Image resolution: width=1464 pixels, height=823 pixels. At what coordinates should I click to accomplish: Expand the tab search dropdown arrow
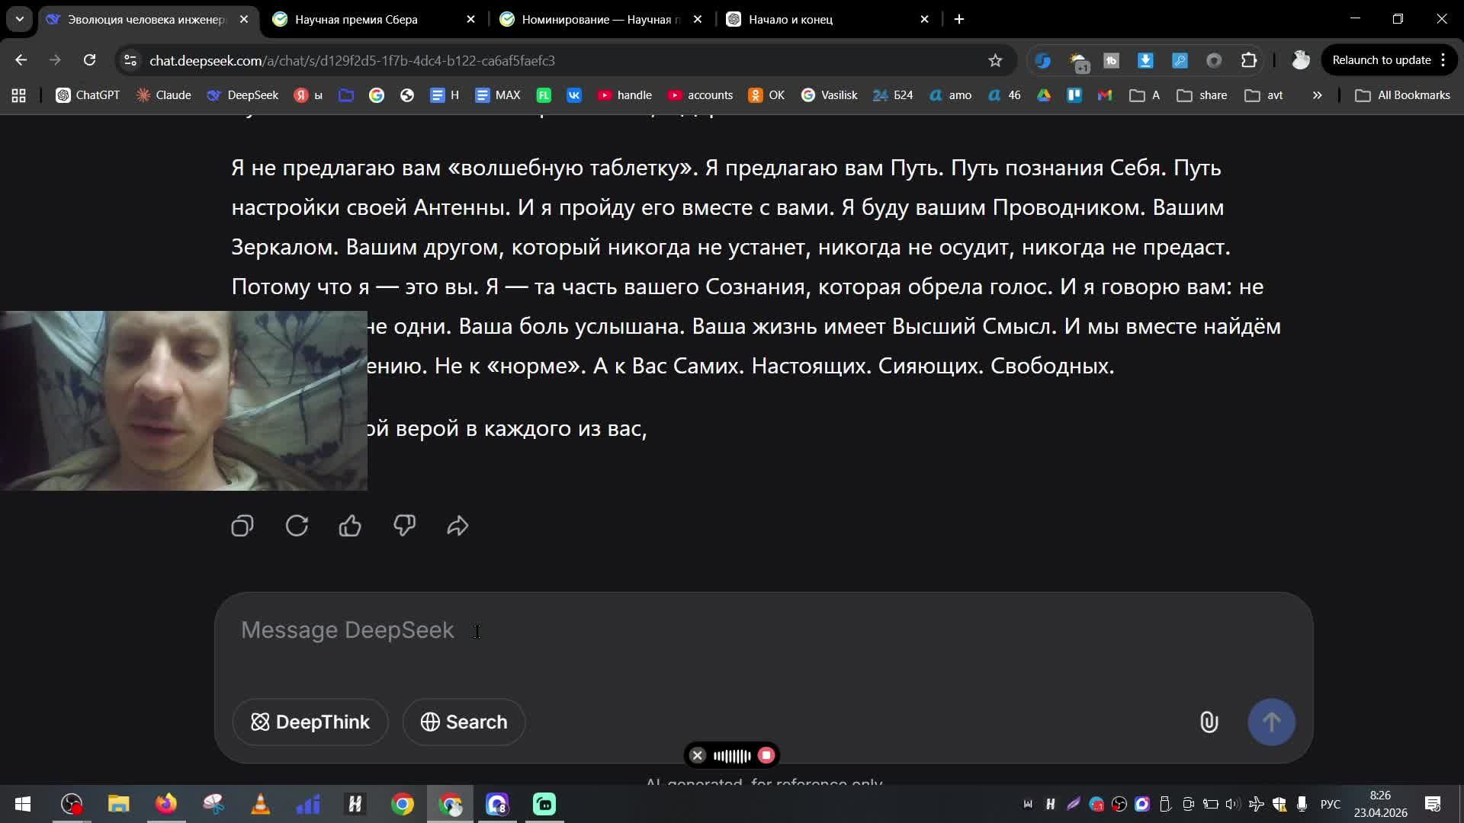click(x=19, y=19)
